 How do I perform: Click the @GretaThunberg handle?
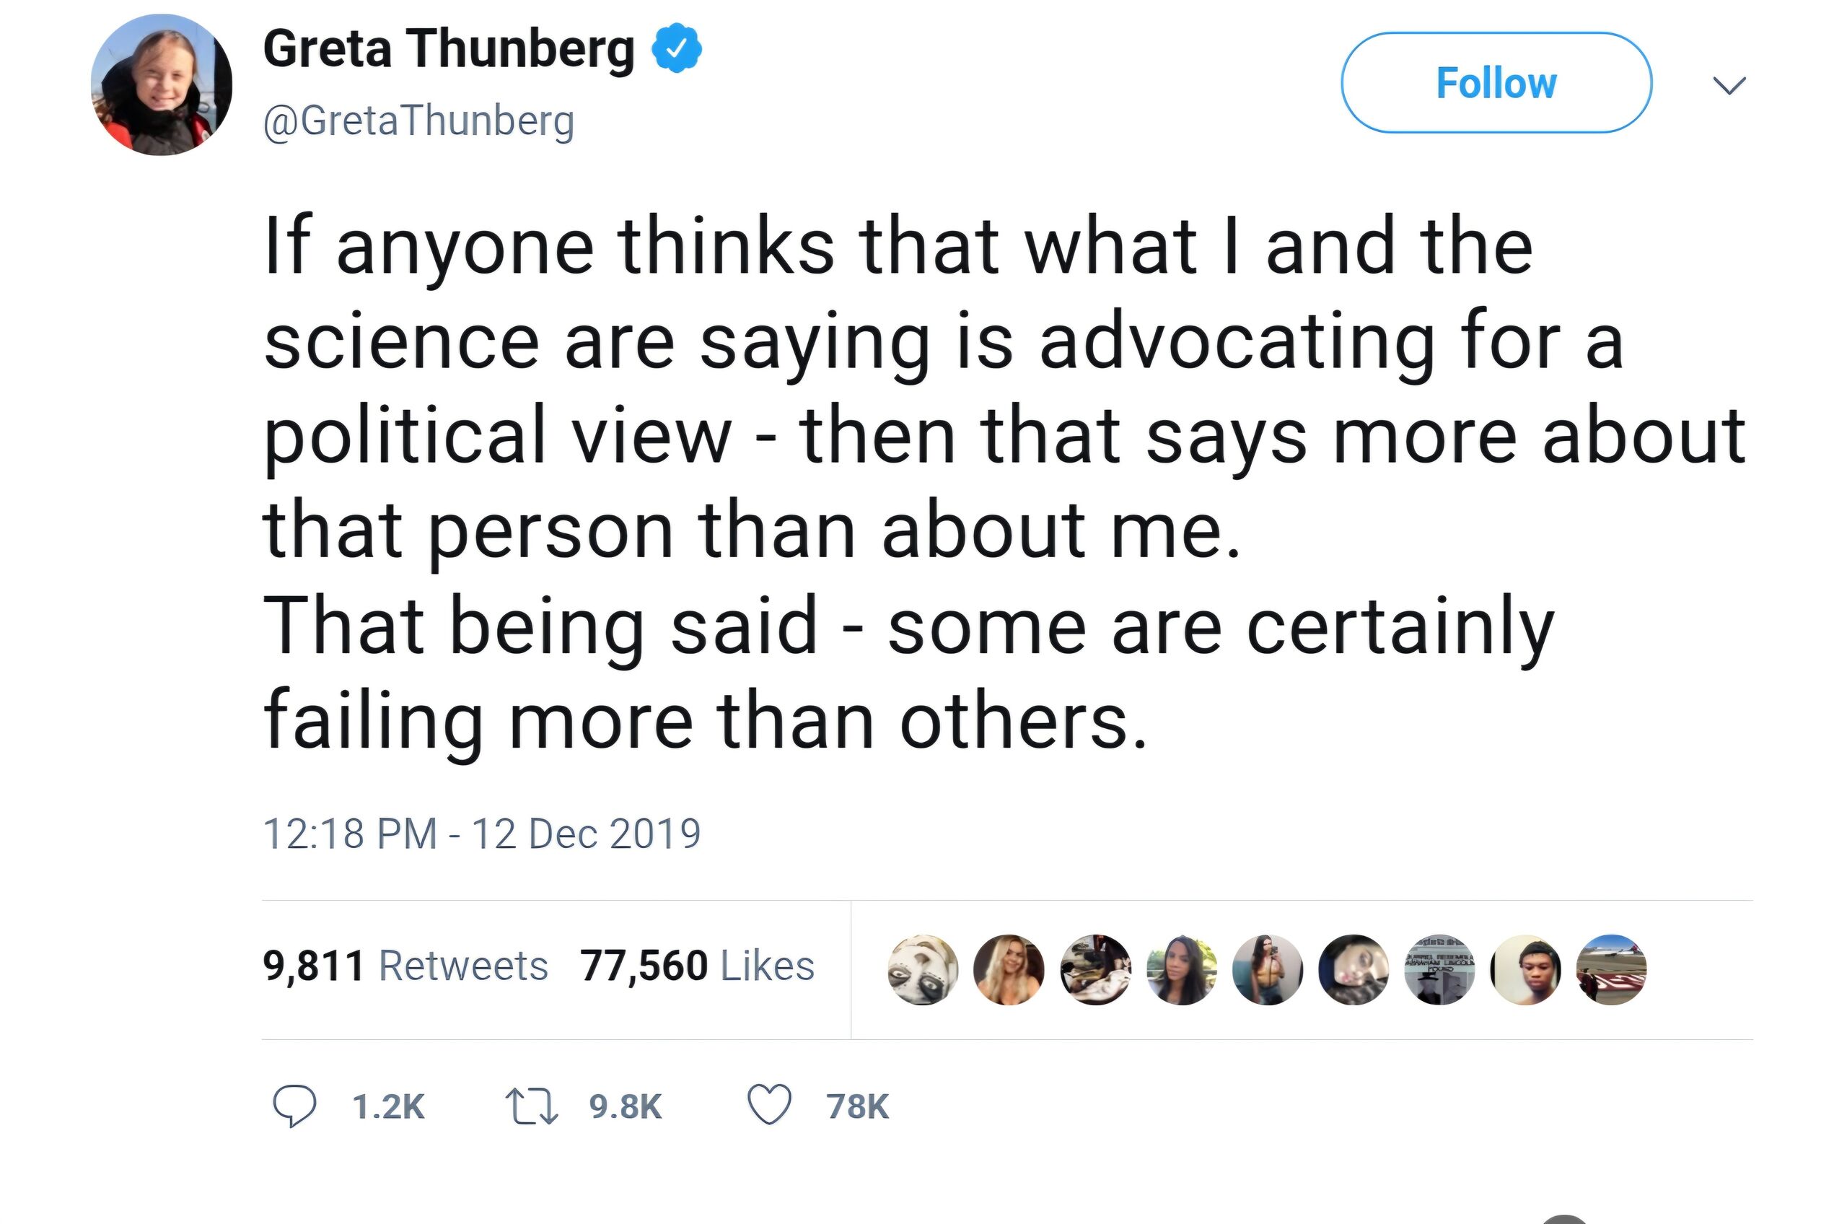tap(419, 121)
